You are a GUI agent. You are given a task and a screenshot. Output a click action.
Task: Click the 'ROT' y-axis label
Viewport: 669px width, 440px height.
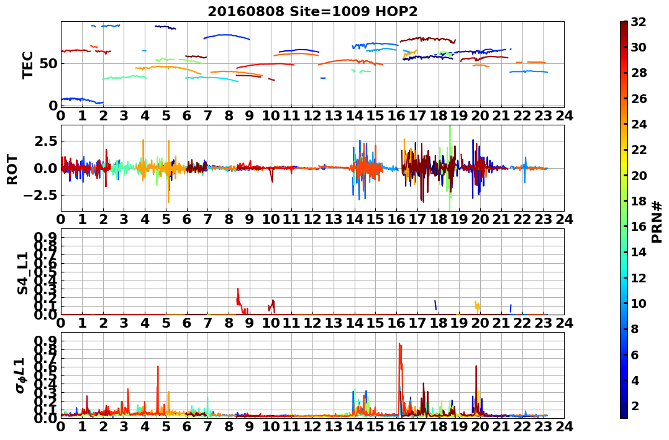click(12, 169)
